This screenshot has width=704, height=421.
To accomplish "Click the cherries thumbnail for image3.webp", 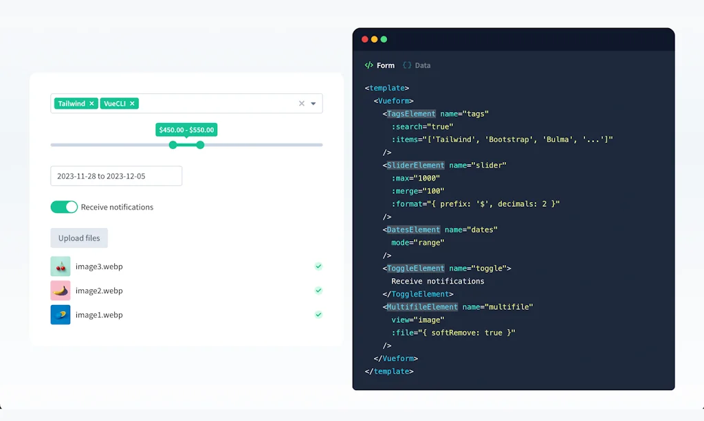I will (x=60, y=266).
